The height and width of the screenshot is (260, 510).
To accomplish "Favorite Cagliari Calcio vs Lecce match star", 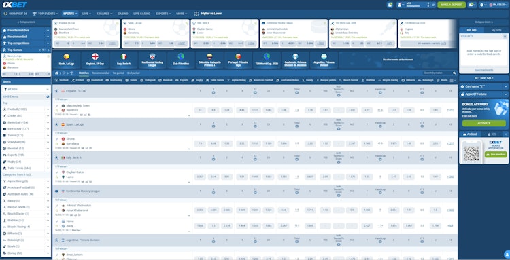I will [56, 177].
